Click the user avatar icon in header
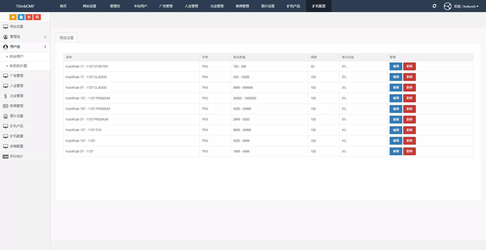The height and width of the screenshot is (250, 486). point(447,6)
